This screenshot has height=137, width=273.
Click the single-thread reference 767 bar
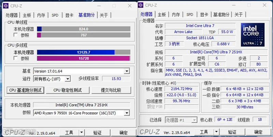point(84,35)
